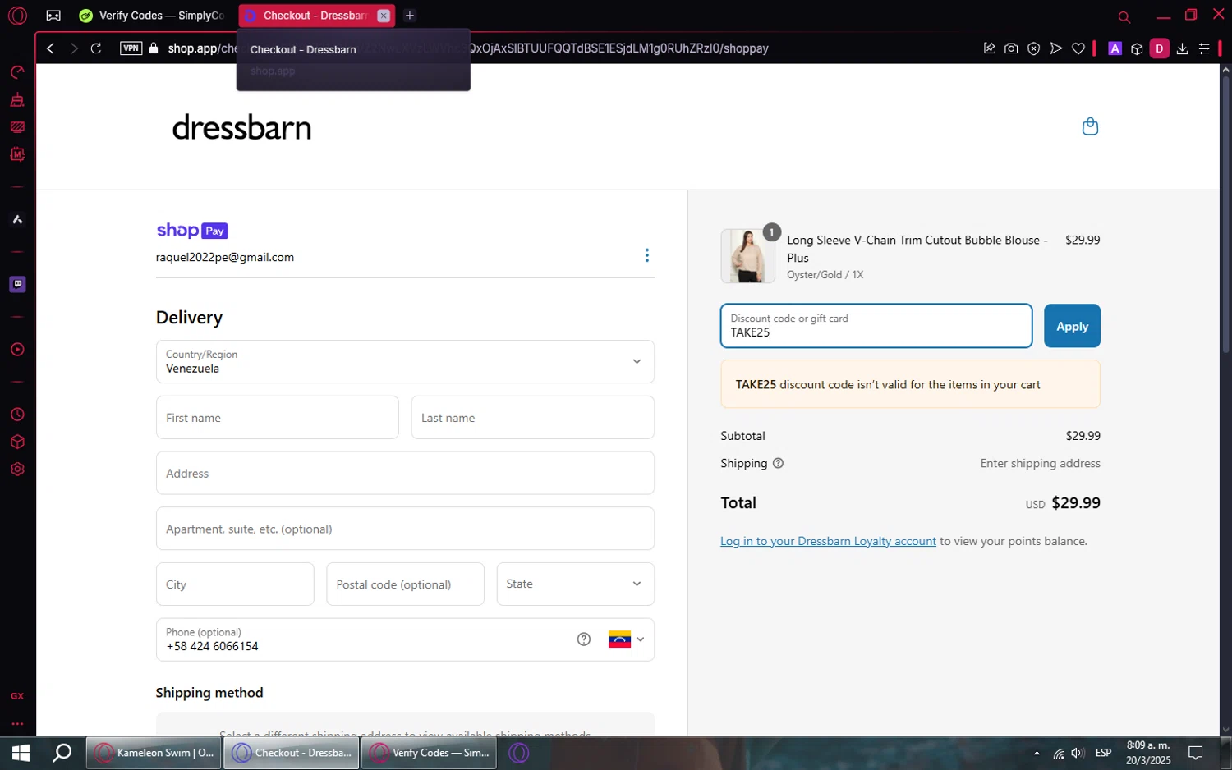This screenshot has width=1232, height=770.
Task: Click the dressbarn logo
Action: 241,128
